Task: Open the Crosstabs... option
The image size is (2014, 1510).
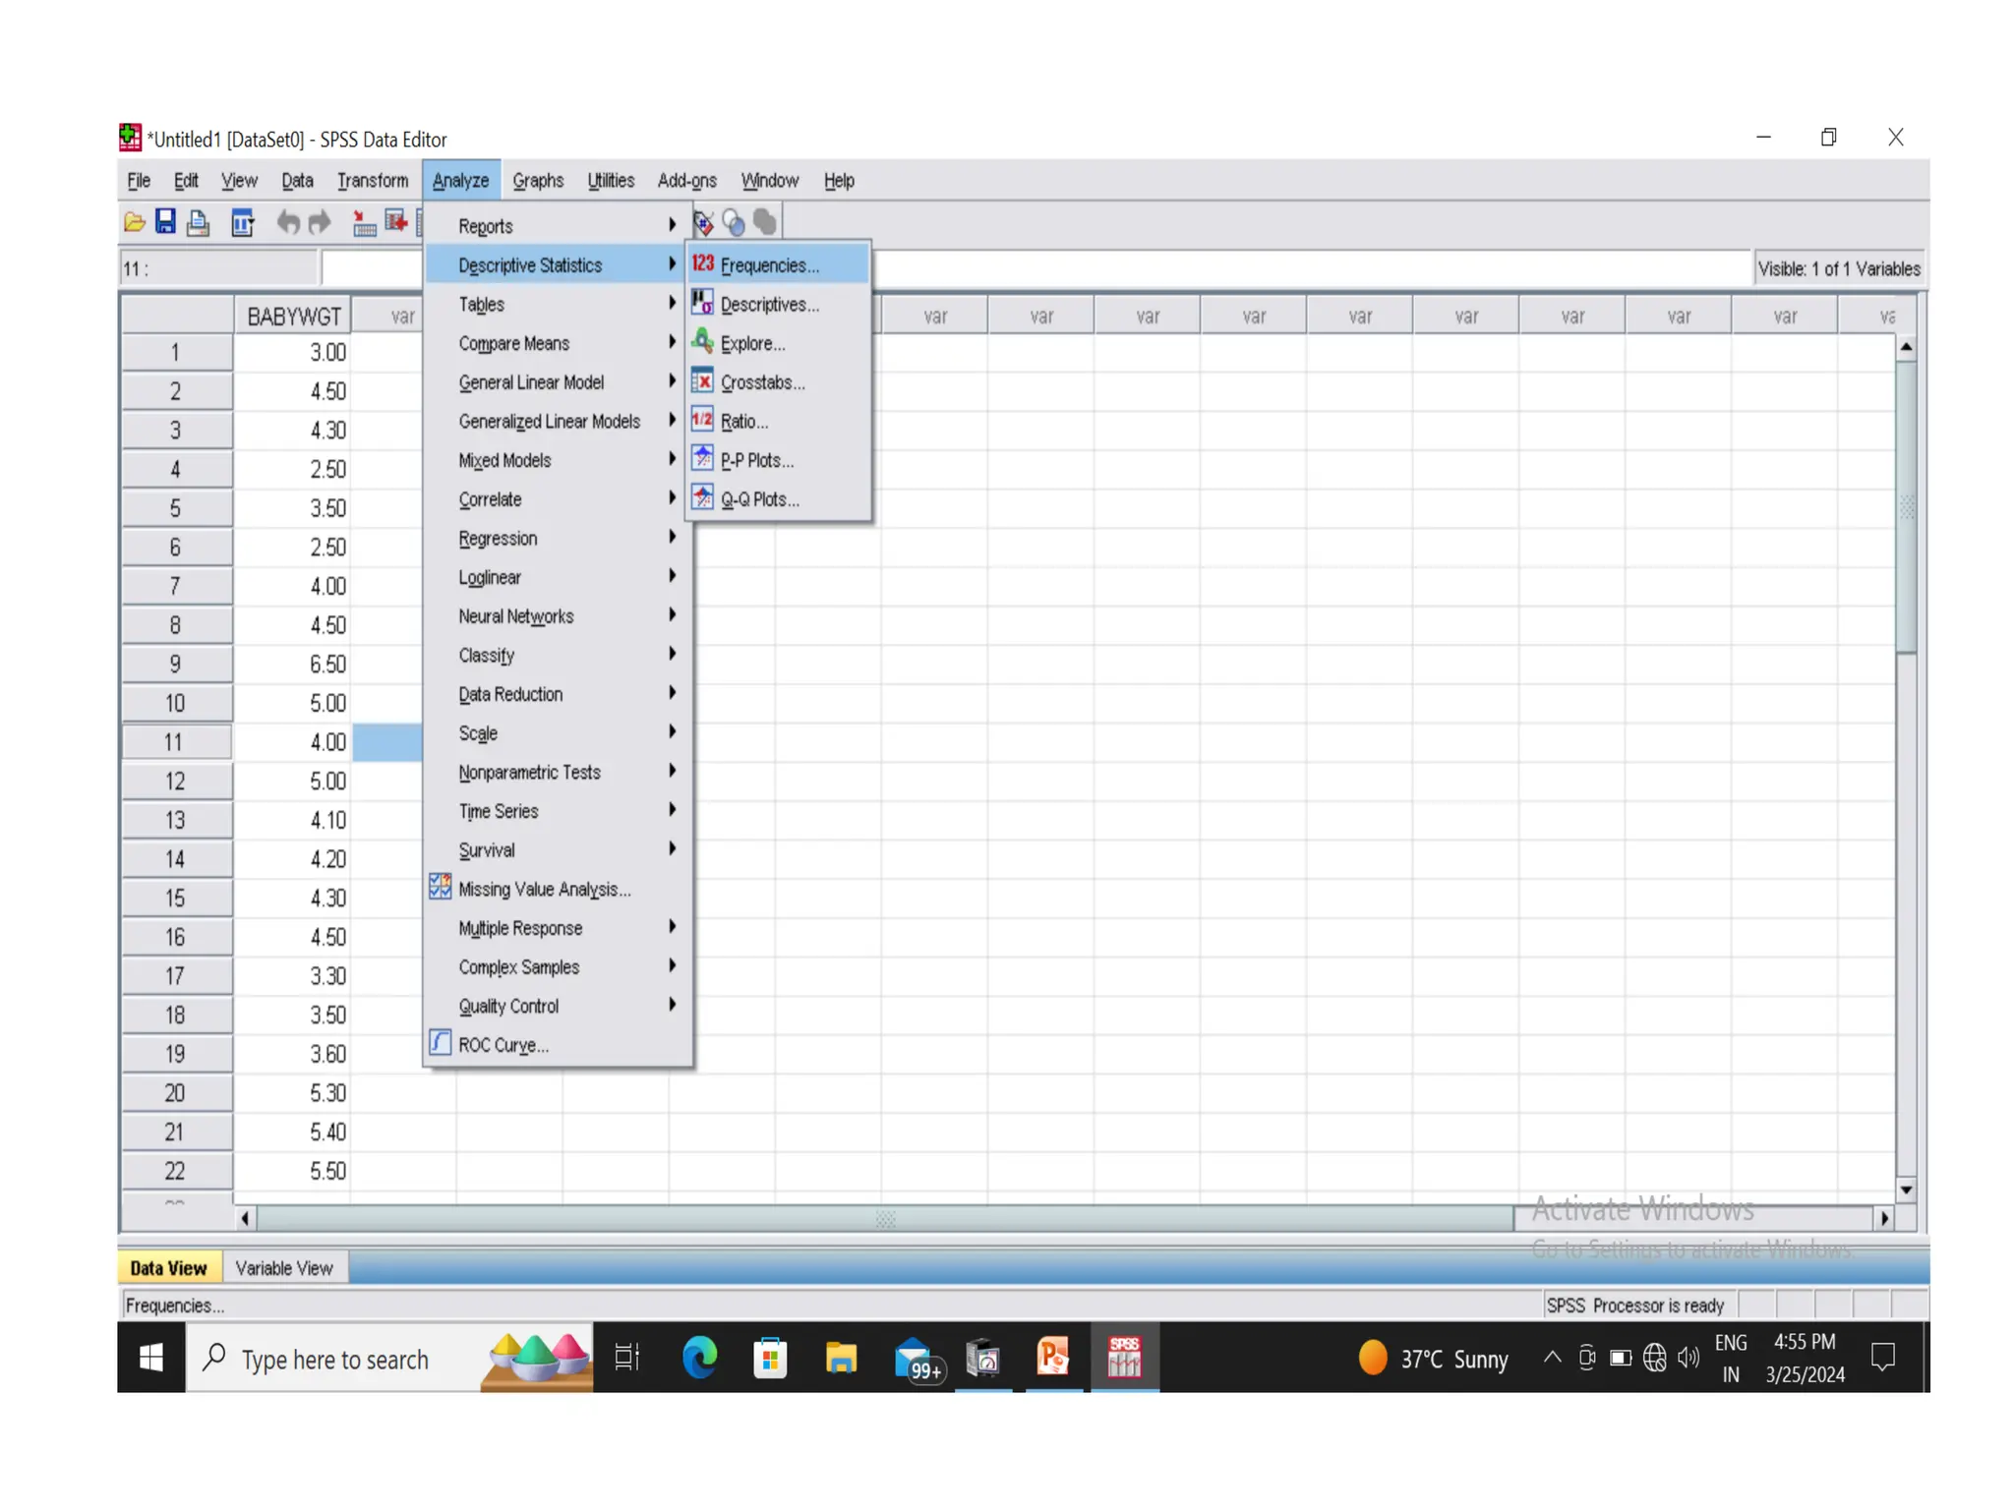Action: click(762, 382)
